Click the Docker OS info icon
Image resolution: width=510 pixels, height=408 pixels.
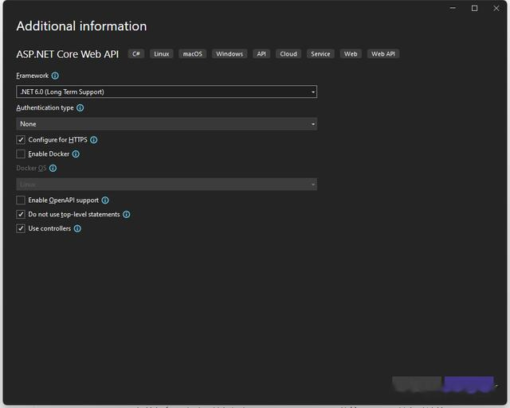click(53, 168)
